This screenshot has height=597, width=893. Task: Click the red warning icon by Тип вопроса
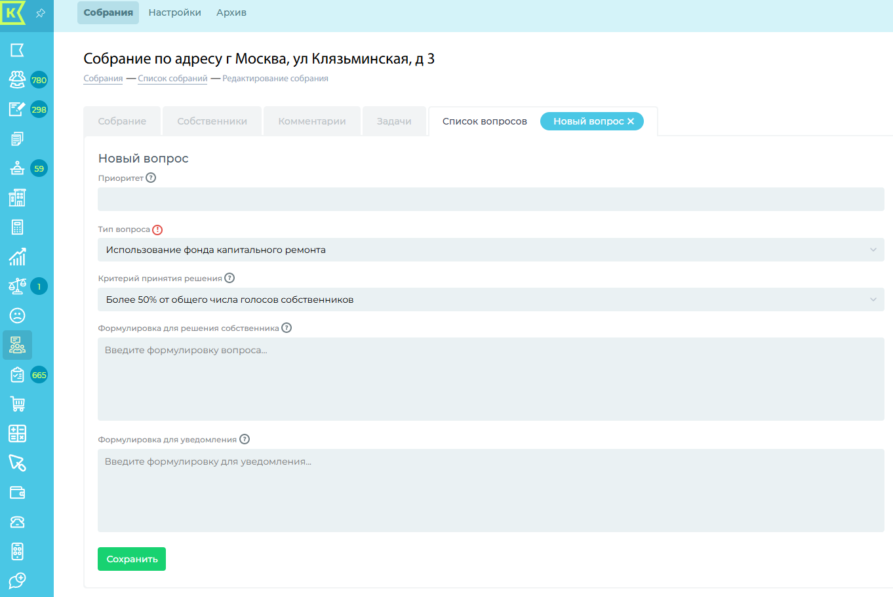[157, 230]
